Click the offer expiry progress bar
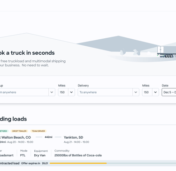The image size is (176, 171). click(x=113, y=163)
